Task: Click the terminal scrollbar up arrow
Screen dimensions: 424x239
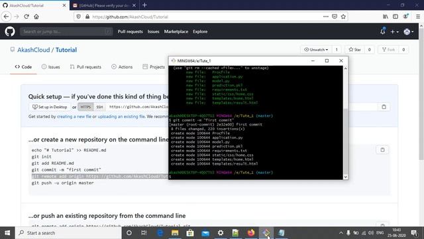Action: [x=345, y=68]
